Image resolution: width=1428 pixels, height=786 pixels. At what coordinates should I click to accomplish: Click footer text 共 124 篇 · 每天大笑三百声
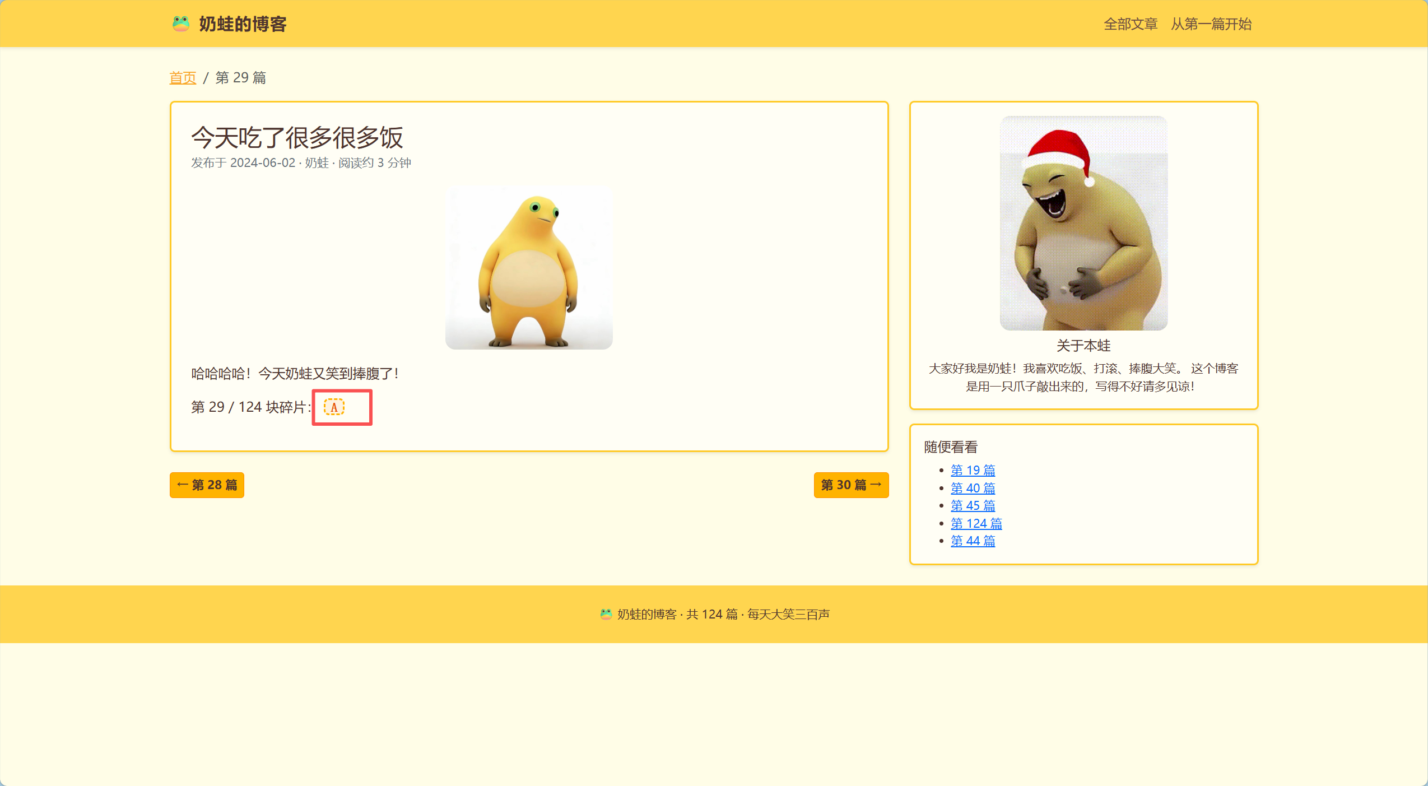click(x=758, y=615)
